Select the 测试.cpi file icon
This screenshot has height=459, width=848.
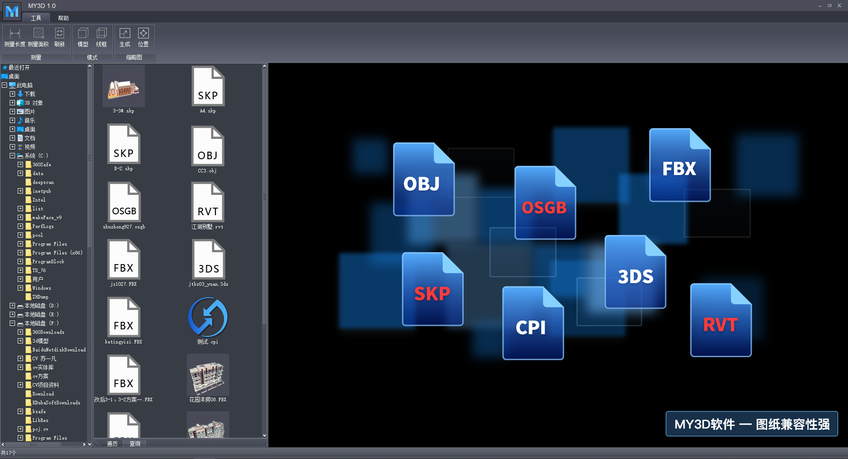coord(208,317)
